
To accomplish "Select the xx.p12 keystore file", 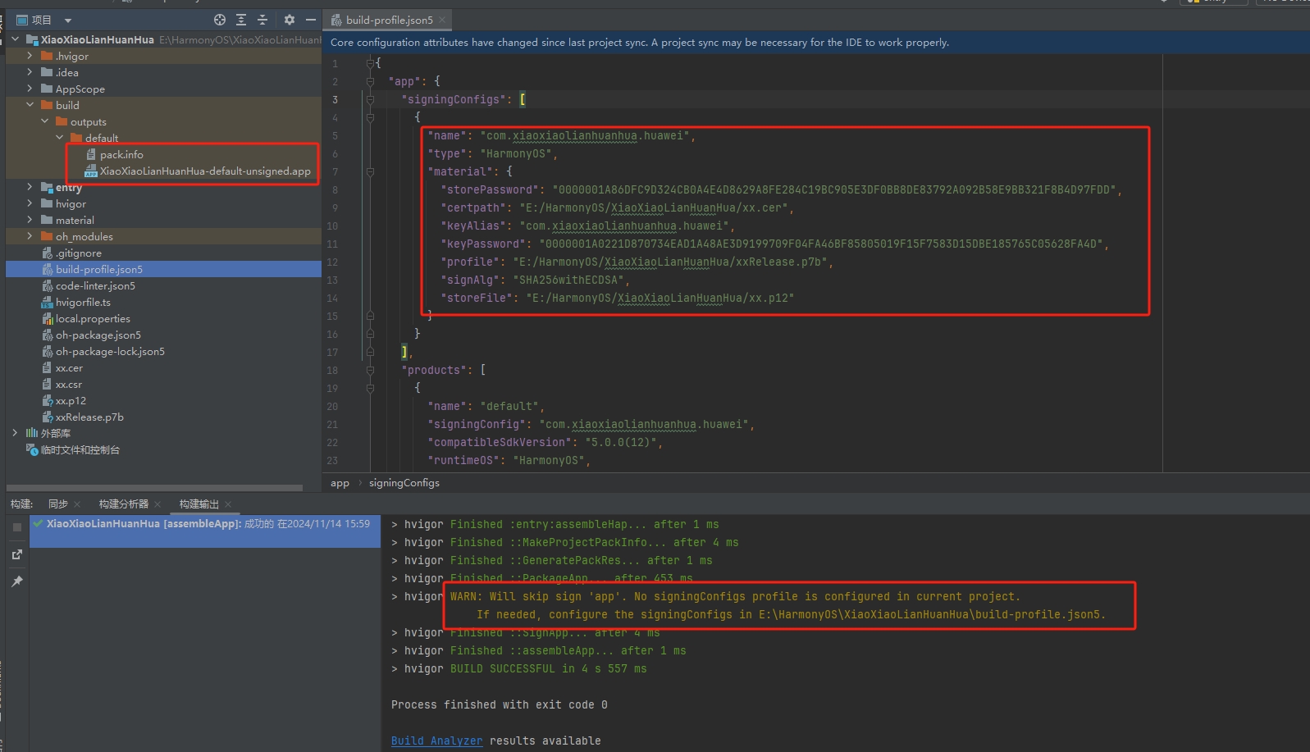I will coord(71,400).
